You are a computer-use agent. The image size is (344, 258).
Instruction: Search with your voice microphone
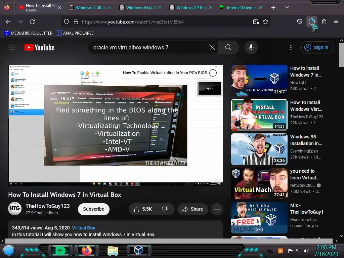251,47
